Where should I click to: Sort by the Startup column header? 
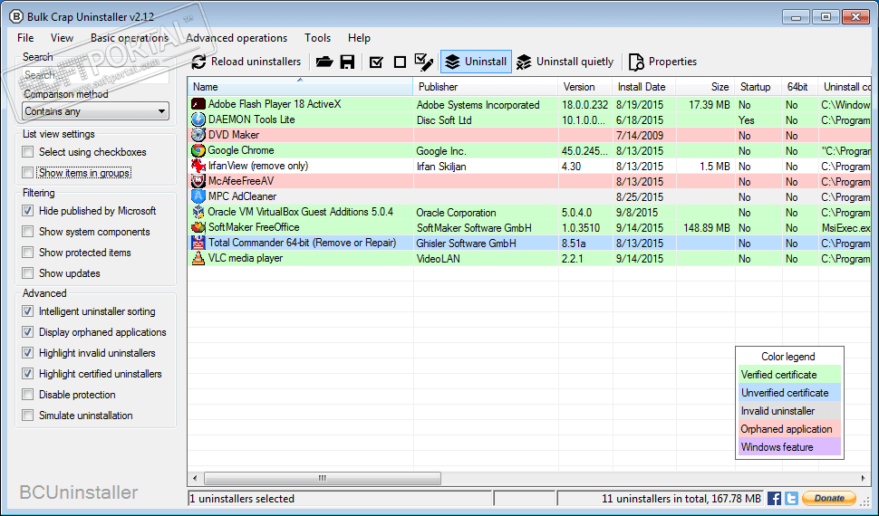(758, 86)
